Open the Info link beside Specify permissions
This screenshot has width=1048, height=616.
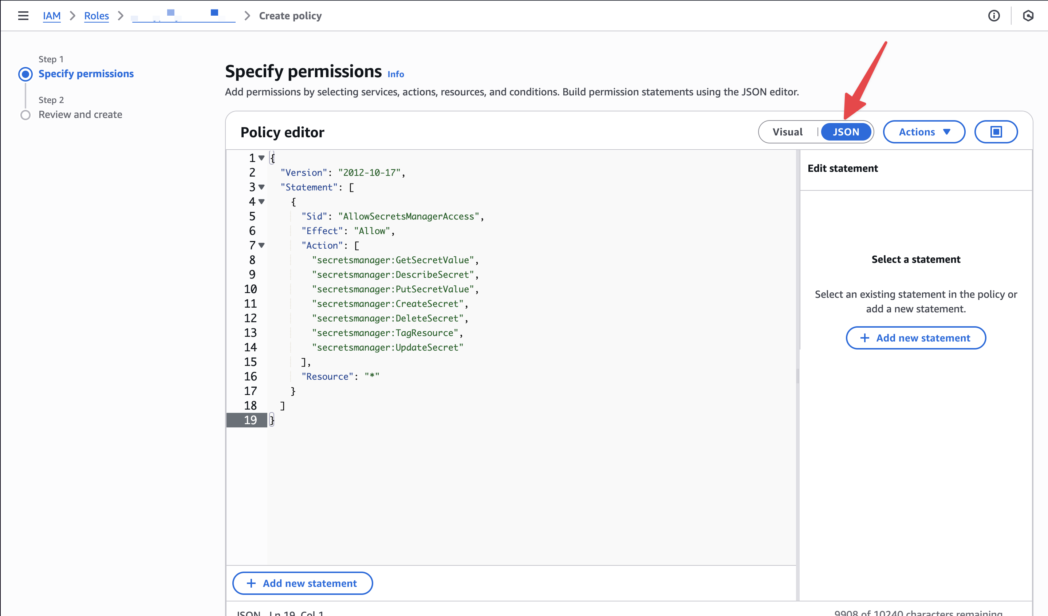[395, 74]
